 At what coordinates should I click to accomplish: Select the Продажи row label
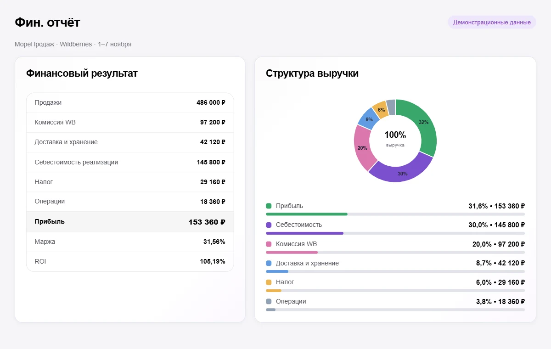tap(48, 102)
